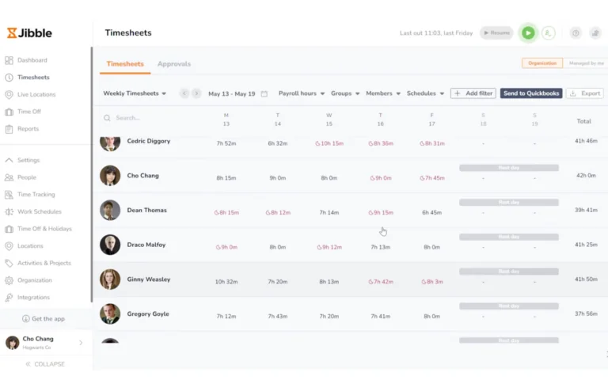Click the Timesheets clock icon in sidebar
Screen dimensions: 608x380
[9, 78]
